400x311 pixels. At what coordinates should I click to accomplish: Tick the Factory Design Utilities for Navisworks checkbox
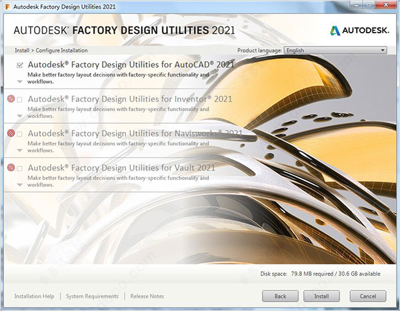click(x=19, y=134)
